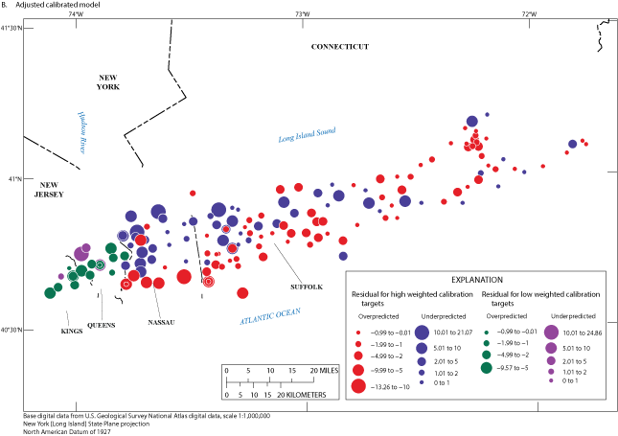This screenshot has height=436, width=618.
Task: Click the blue 10.01 to 21.07 legend circle
Action: (x=422, y=331)
